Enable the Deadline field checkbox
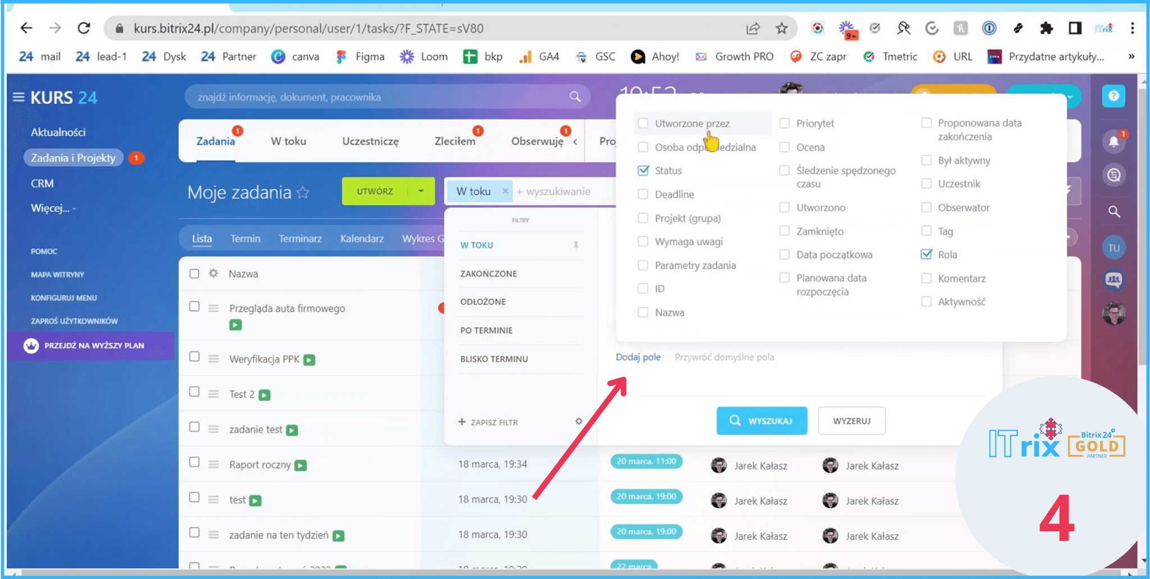Screen dimensions: 1150x579 coord(644,194)
